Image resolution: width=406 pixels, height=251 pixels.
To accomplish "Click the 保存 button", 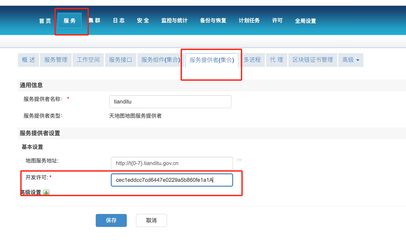I will [x=111, y=220].
